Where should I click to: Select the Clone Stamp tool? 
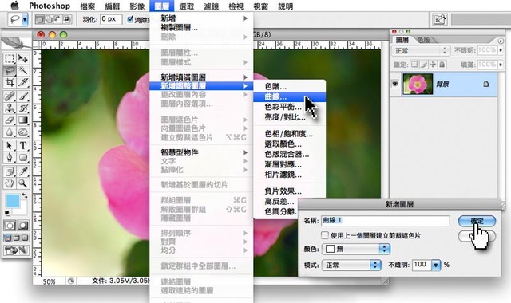(10, 108)
